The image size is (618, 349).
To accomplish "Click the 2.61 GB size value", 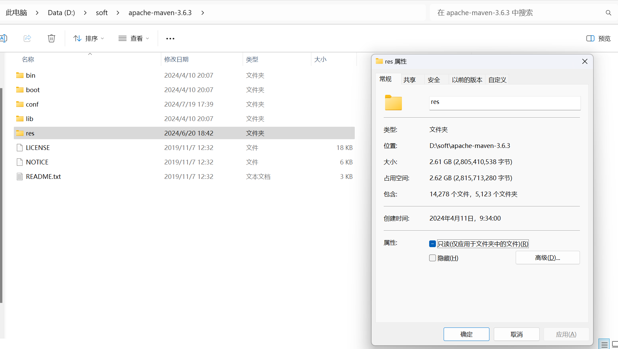I will click(471, 162).
